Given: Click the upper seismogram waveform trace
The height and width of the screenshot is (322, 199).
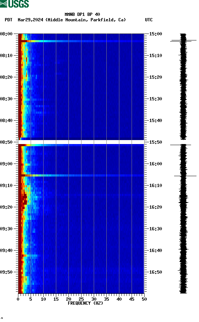Looking at the screenshot, I should [x=183, y=86].
